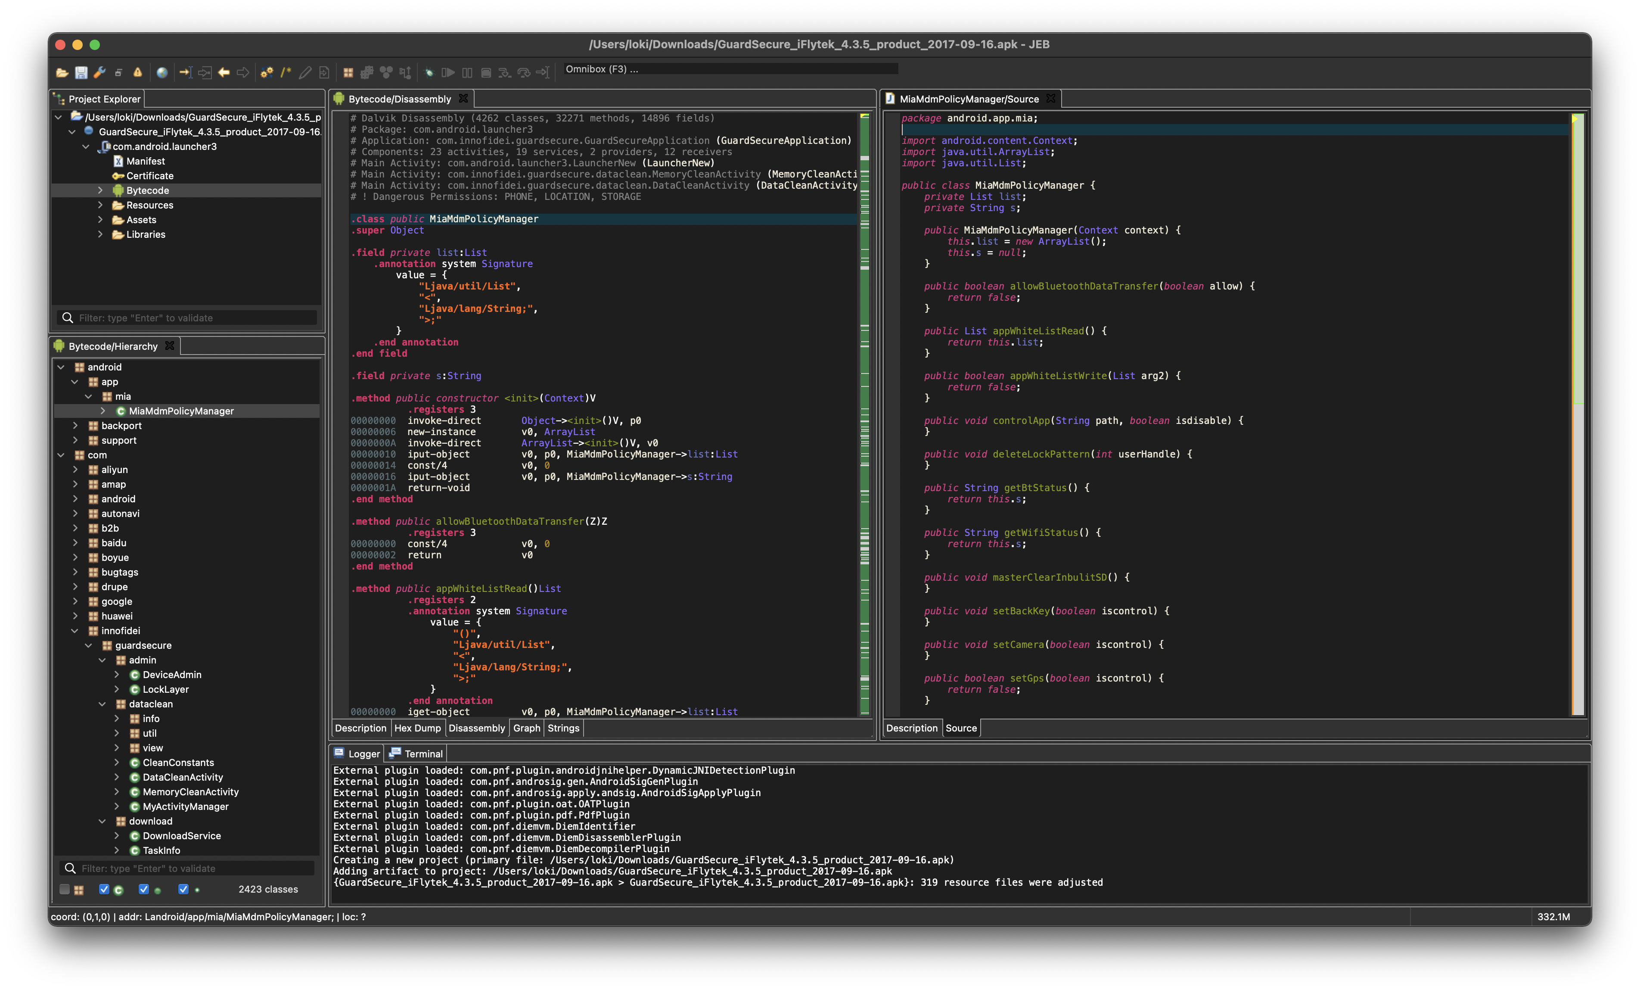Click the three-circles toolbar icon

[386, 72]
